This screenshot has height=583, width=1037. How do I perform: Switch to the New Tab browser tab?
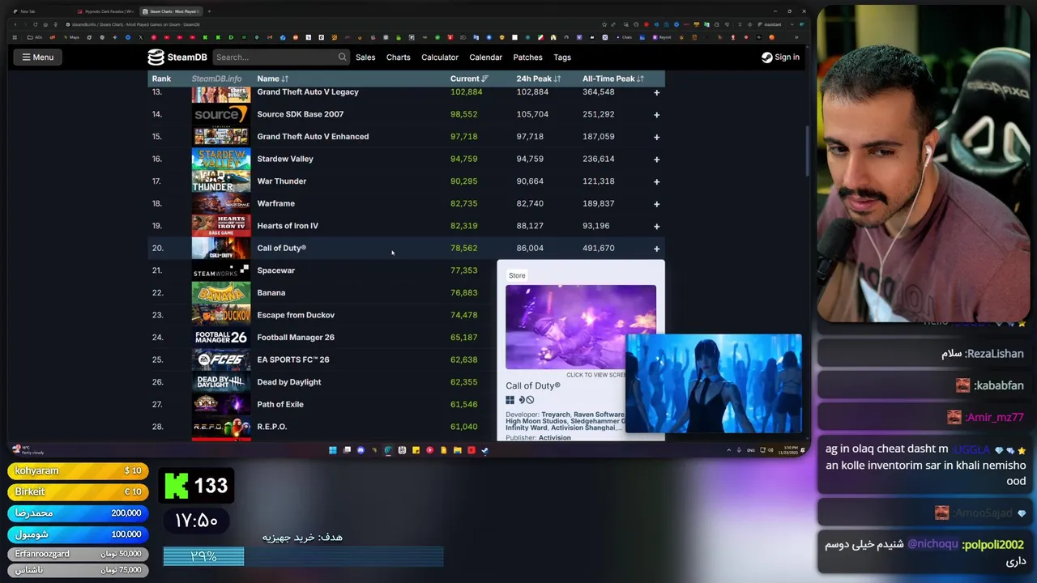[x=28, y=11]
